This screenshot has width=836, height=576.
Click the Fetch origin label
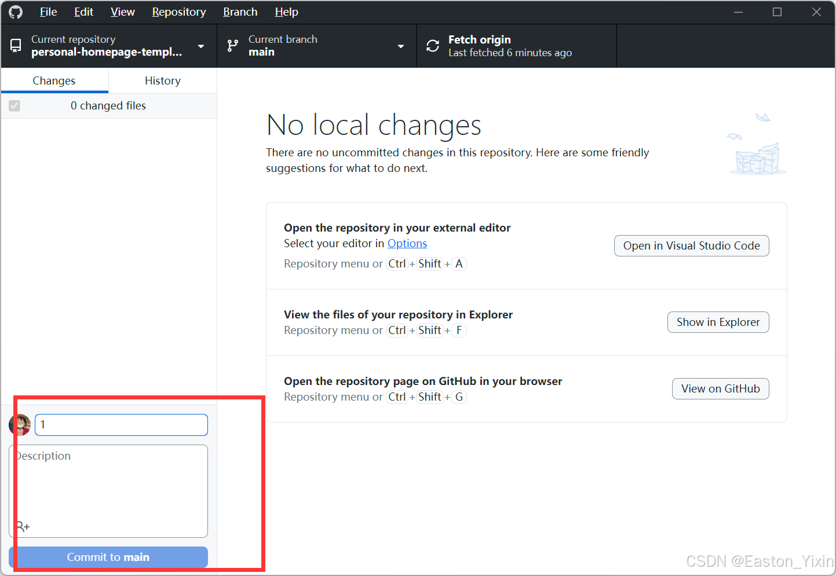coord(480,39)
